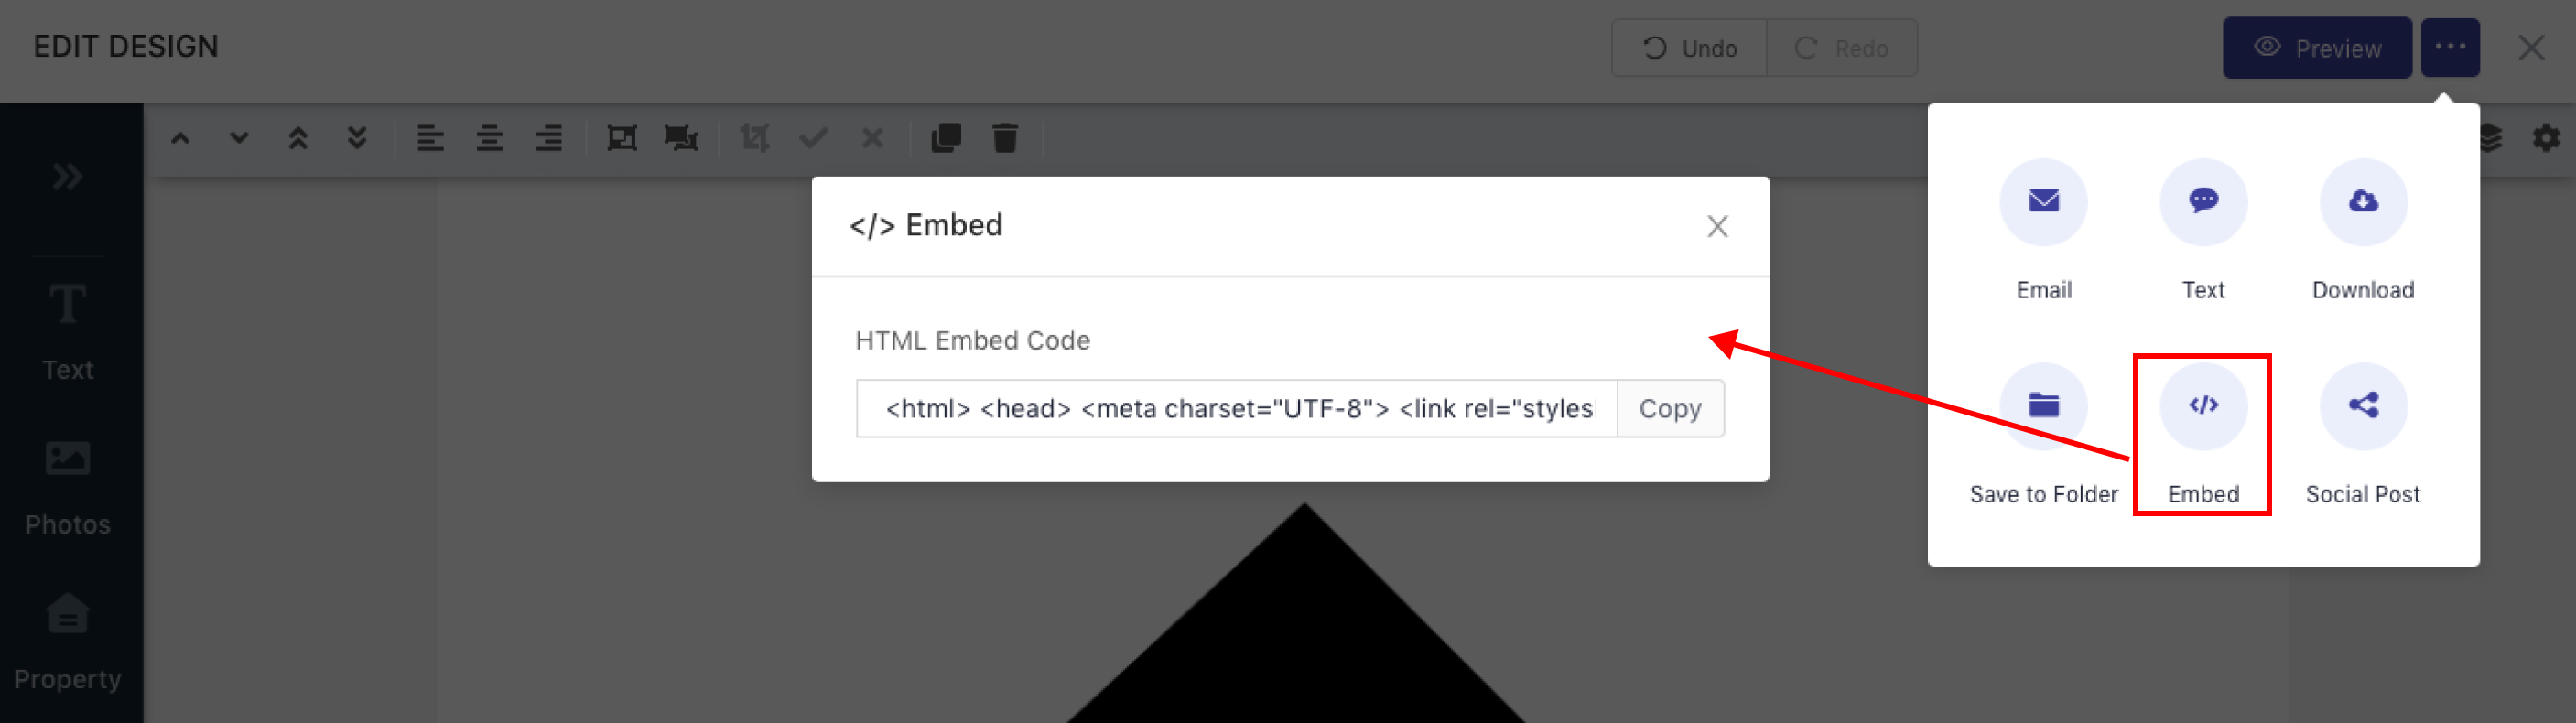Open the Text panel in left sidebar
This screenshot has width=2576, height=723.
pos(67,330)
